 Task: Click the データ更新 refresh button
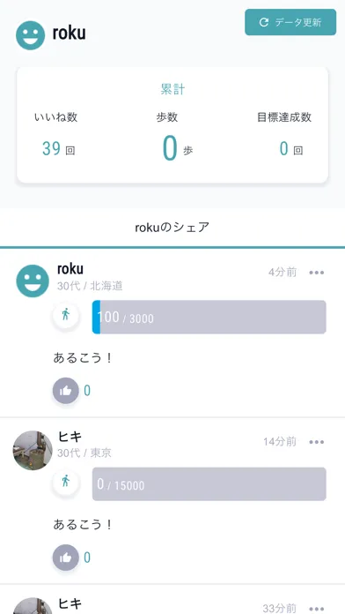pyautogui.click(x=290, y=22)
